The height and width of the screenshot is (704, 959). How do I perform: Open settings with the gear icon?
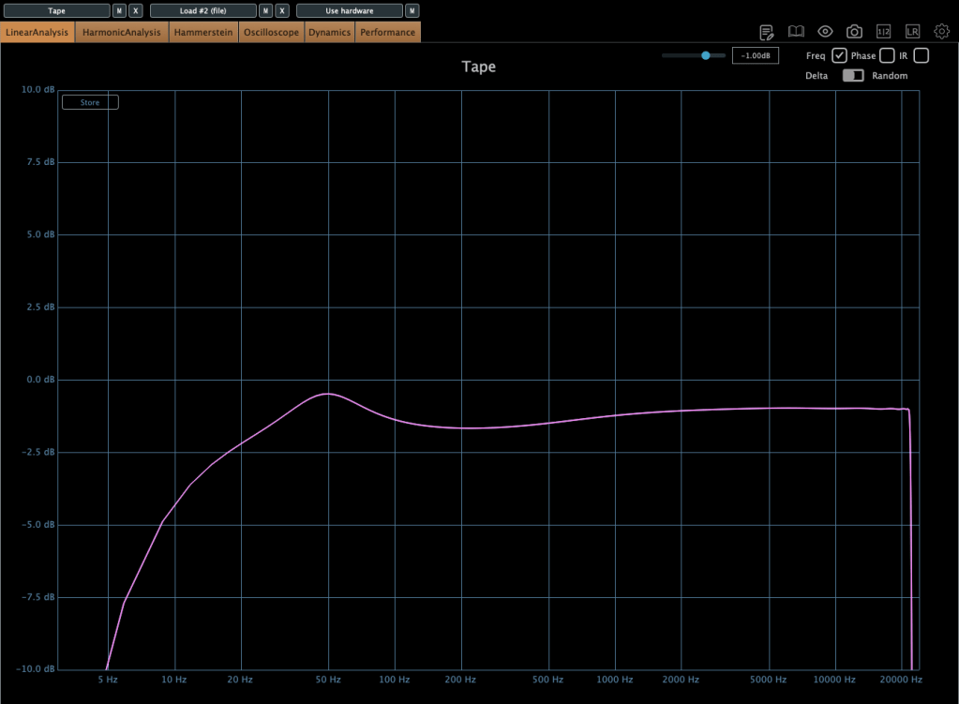941,32
